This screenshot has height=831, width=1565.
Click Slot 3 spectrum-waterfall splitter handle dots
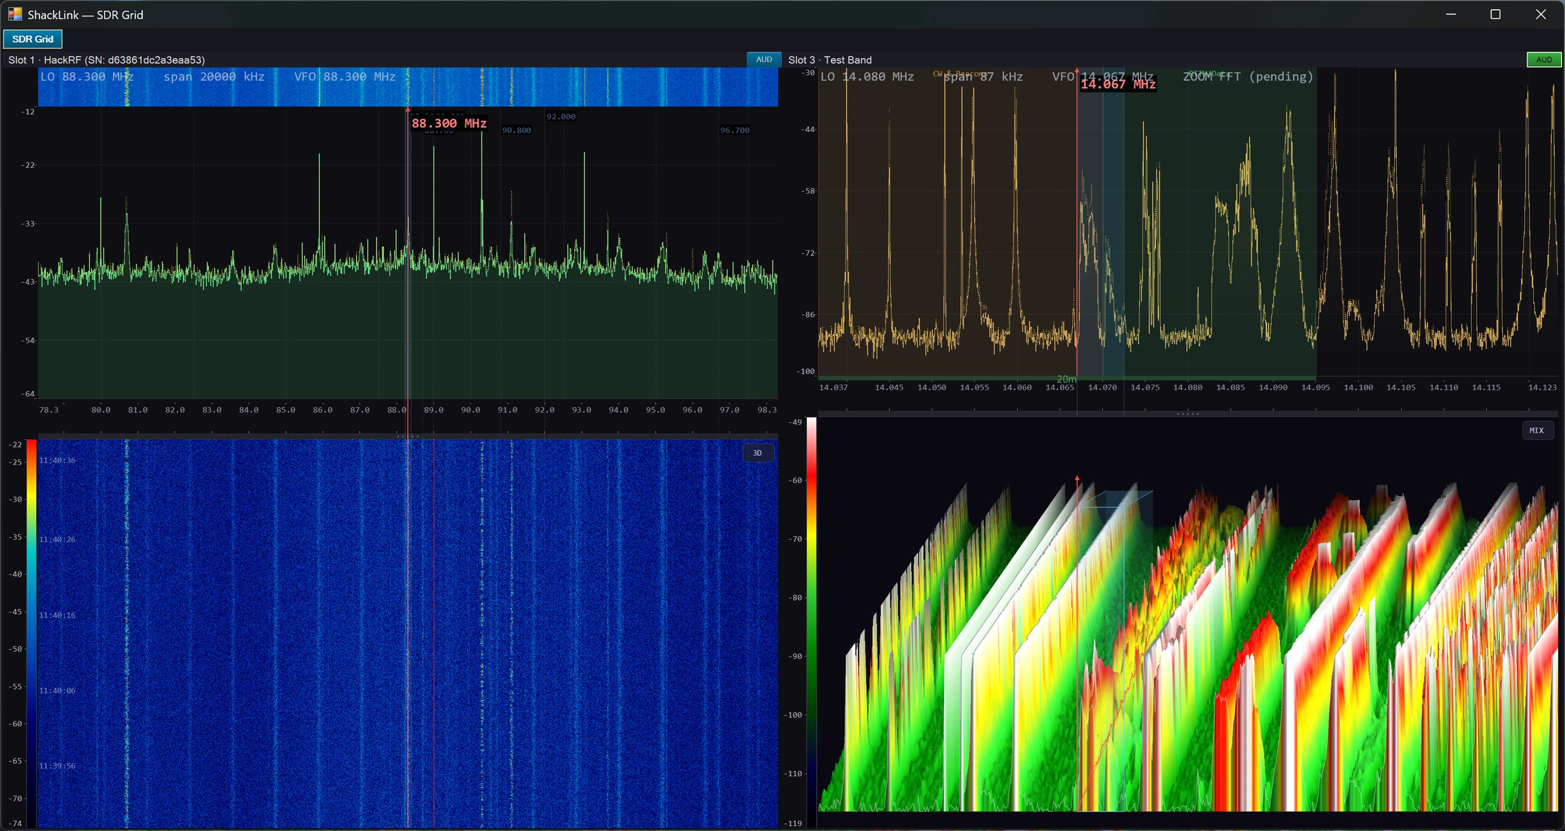[1188, 414]
